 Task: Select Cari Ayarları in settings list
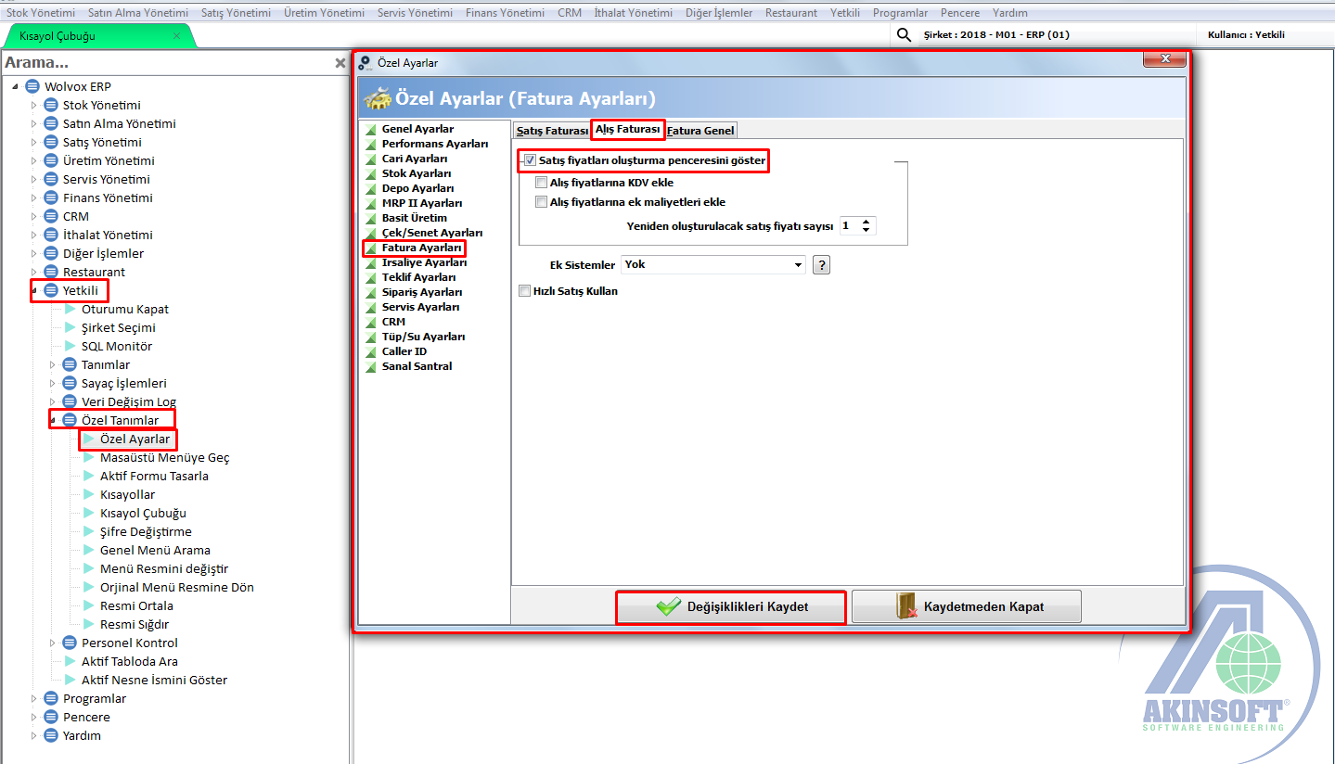[415, 159]
